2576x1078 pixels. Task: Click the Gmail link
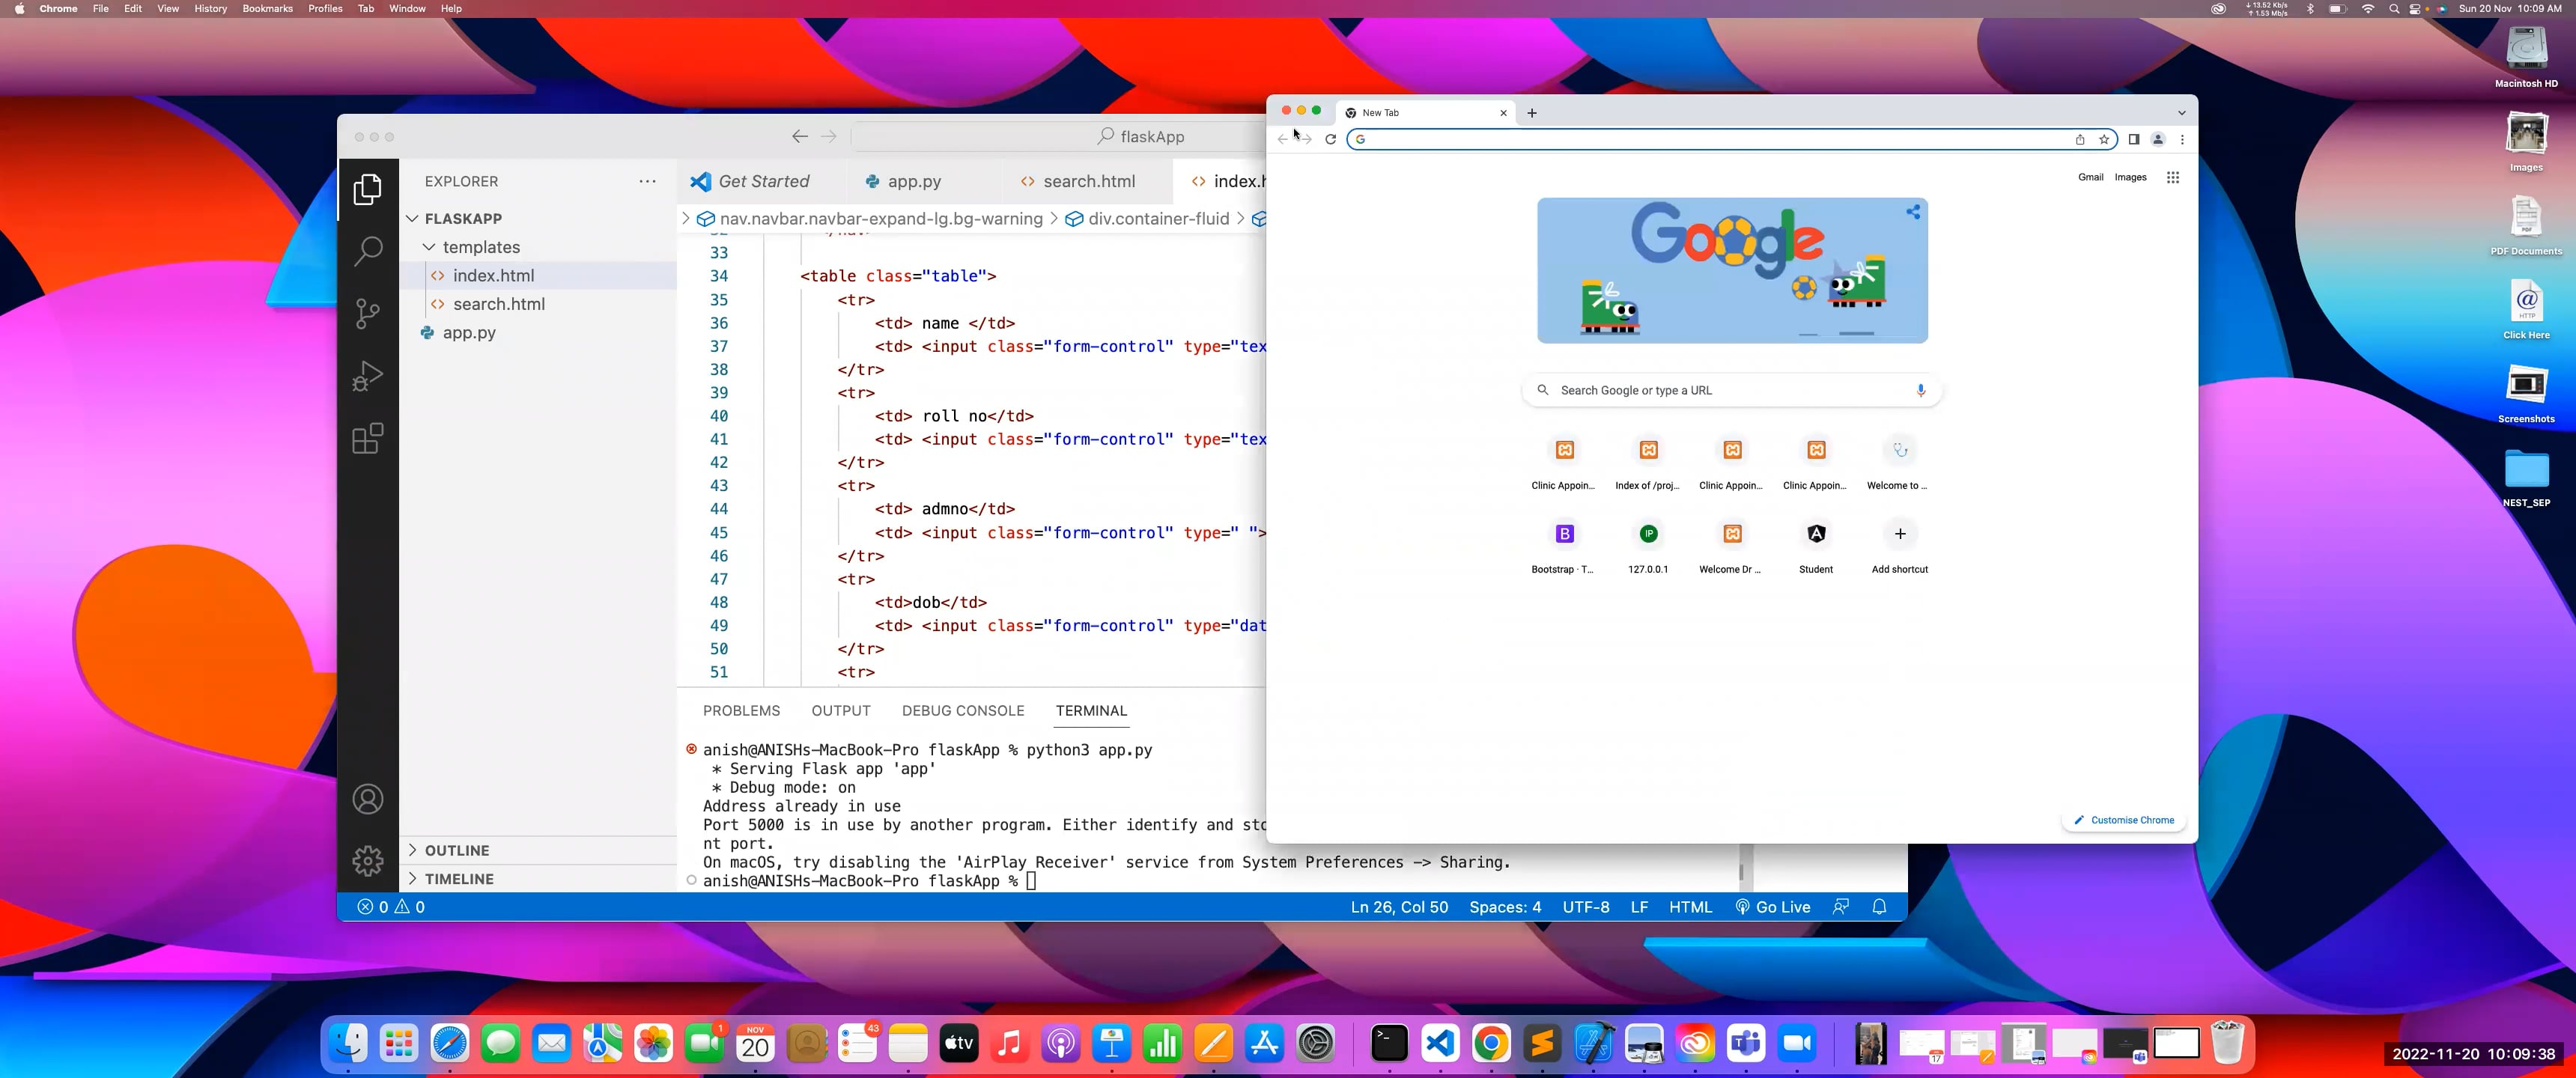click(x=2090, y=177)
